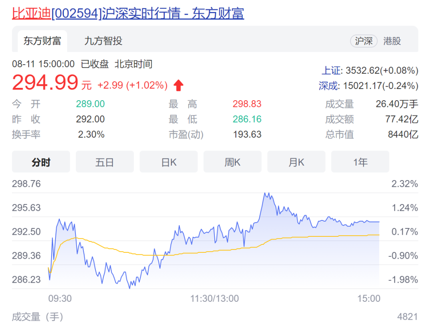Click the 295.63 price axis label
Viewport: 431px width, 325px height.
26,208
